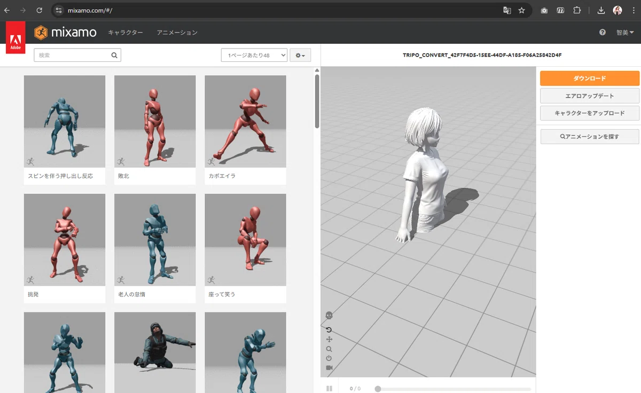Click the search magnifier icon in search box
Viewport: 641px width, 393px height.
114,55
